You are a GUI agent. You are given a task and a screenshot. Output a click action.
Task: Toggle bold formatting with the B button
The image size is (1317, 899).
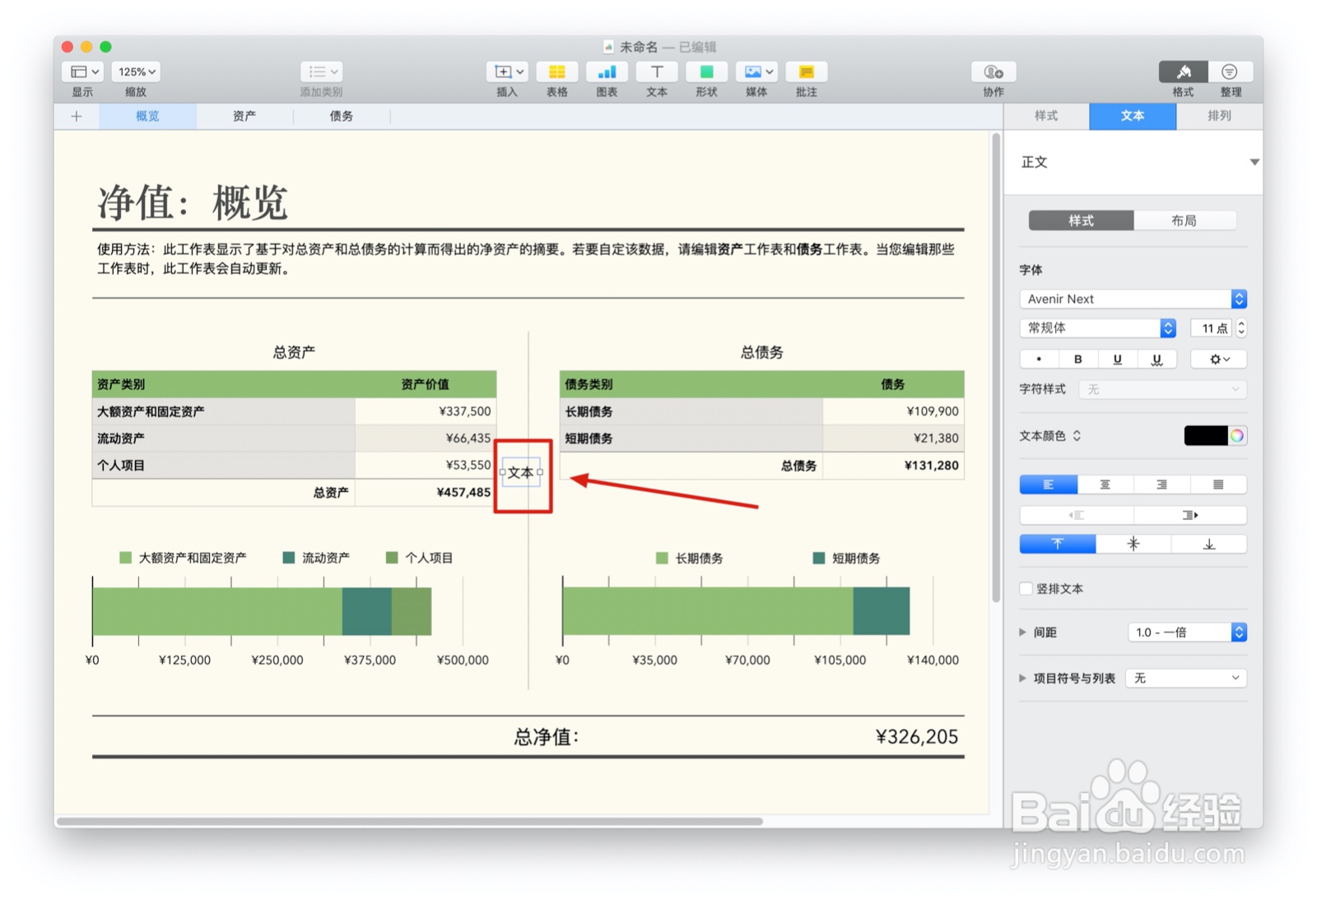tap(1077, 359)
